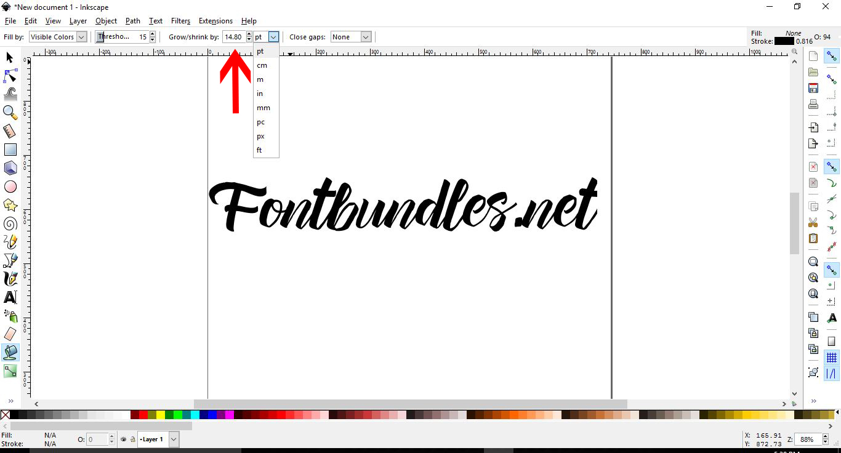Select the Pencil freehand tool

pyautogui.click(x=10, y=242)
